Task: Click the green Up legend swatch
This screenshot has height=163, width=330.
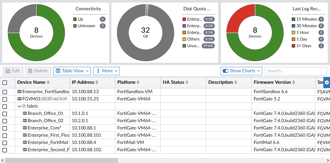Action: 75,19
